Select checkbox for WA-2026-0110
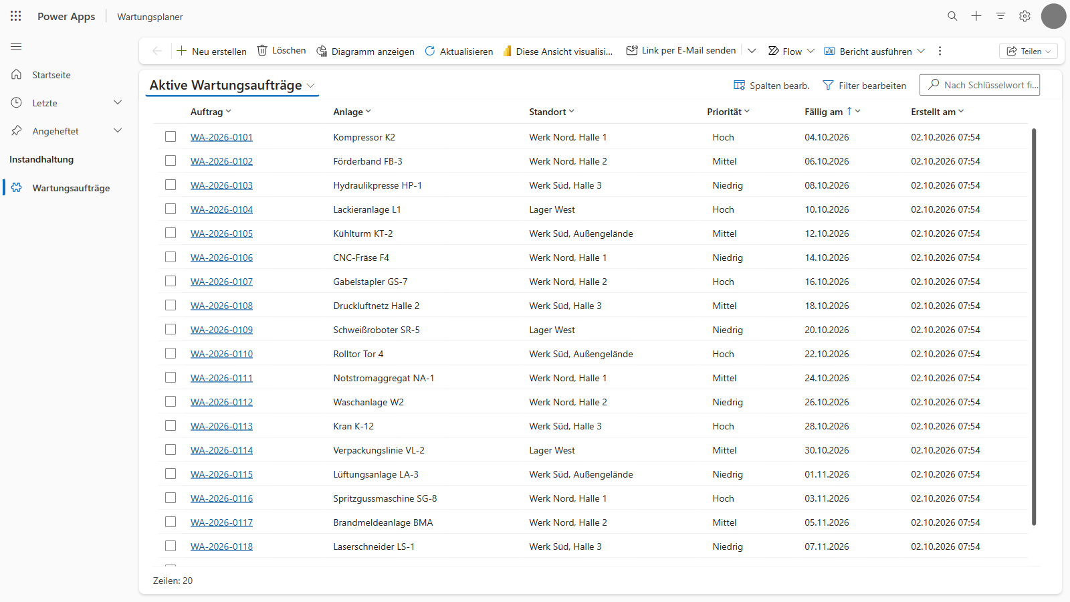The height and width of the screenshot is (602, 1070). pyautogui.click(x=171, y=353)
